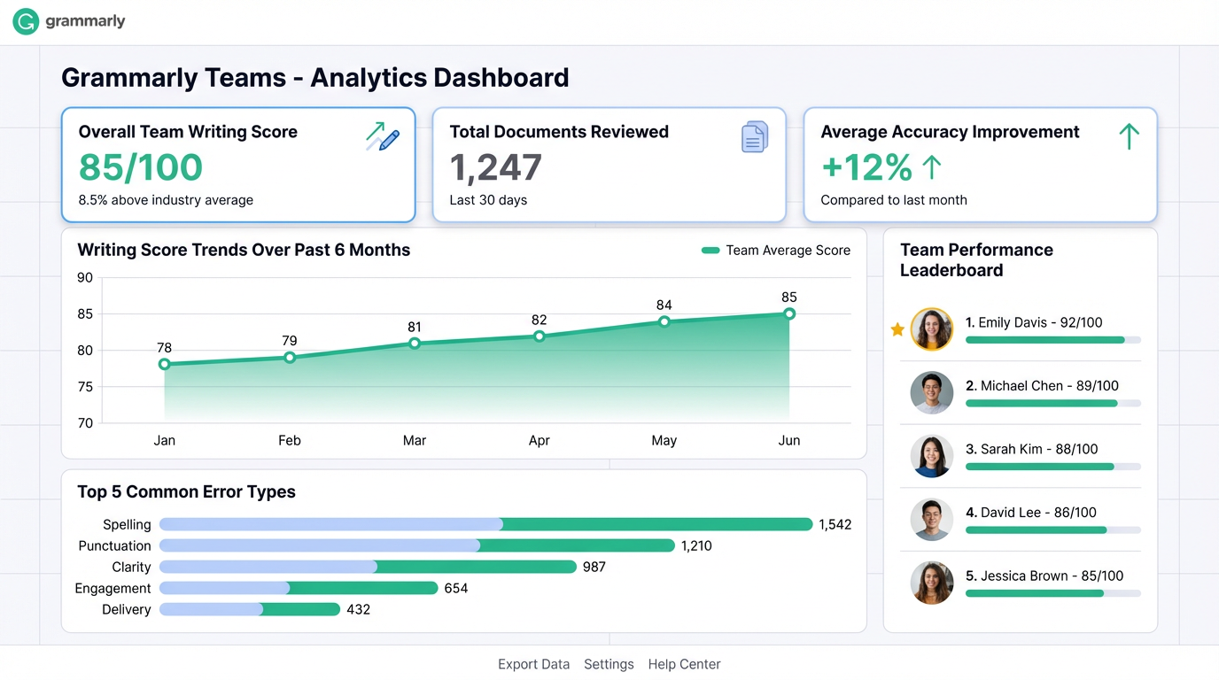Select the gold star beside Emily Davis
The image size is (1219, 680).
pyautogui.click(x=897, y=328)
